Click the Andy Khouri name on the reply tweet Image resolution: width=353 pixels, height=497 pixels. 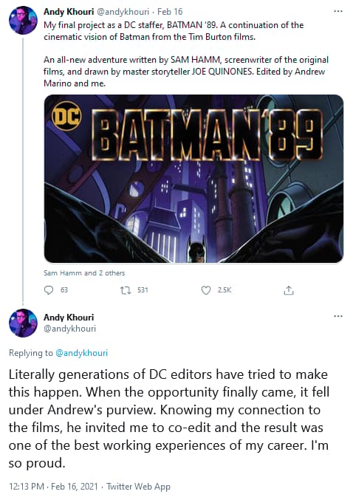pyautogui.click(x=69, y=318)
